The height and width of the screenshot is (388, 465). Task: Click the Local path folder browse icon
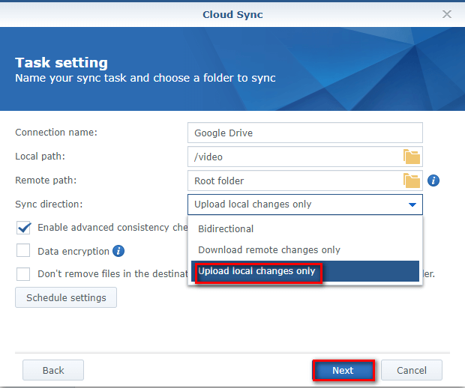click(x=412, y=157)
